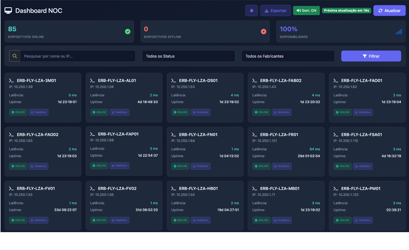Click the Pesquisar por nome ou IP field
The width and height of the screenshot is (409, 250).
pyautogui.click(x=76, y=56)
